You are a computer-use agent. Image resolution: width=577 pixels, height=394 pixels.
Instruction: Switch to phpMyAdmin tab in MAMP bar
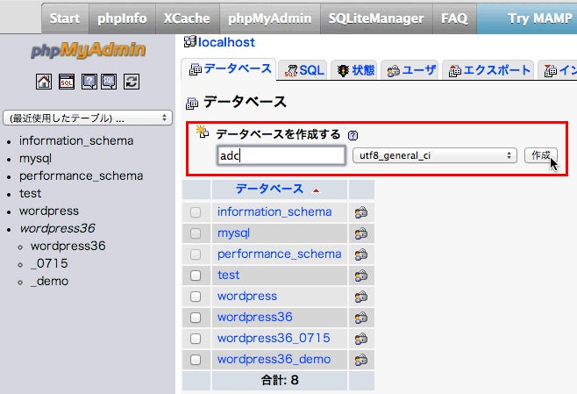pyautogui.click(x=270, y=18)
